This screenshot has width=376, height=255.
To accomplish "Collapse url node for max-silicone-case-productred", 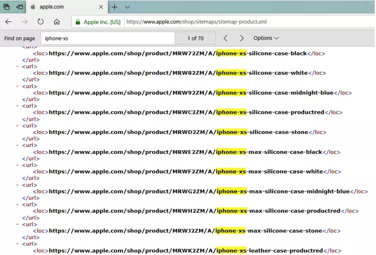I will click(x=17, y=204).
